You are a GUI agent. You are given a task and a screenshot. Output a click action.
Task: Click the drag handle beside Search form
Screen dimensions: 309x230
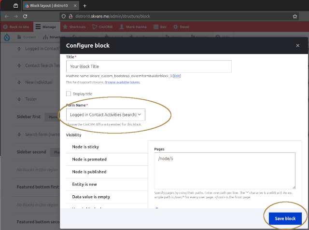click(x=19, y=135)
